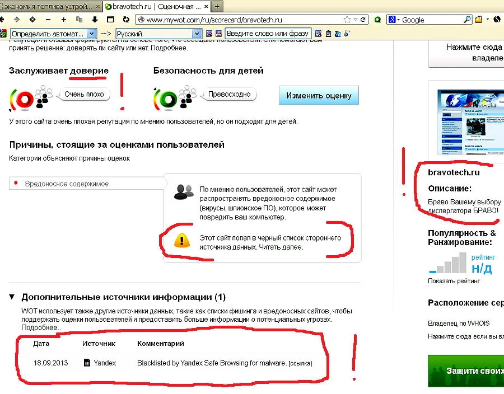This screenshot has width=504, height=394.
Task: Click the "bravotech.ru" heading in the sidebar
Action: pos(454,172)
